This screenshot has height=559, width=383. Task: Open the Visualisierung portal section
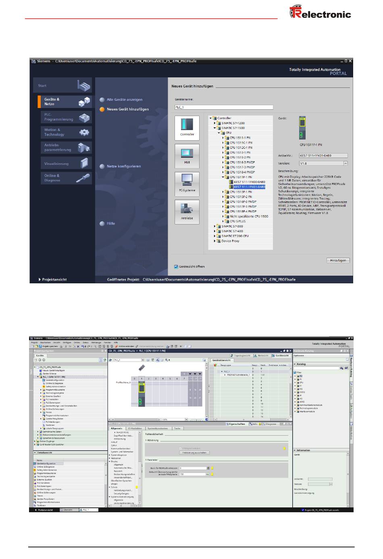[x=62, y=164]
